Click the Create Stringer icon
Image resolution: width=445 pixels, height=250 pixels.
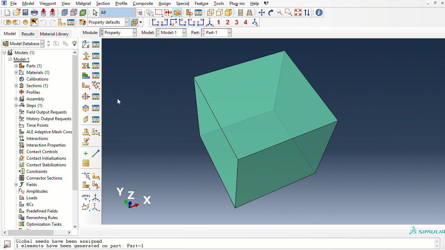(x=86, y=119)
